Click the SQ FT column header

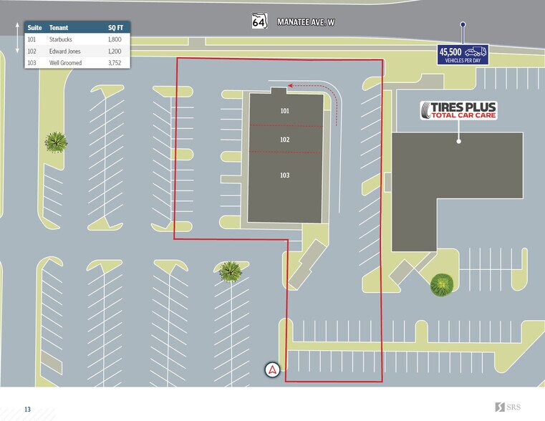click(x=115, y=27)
